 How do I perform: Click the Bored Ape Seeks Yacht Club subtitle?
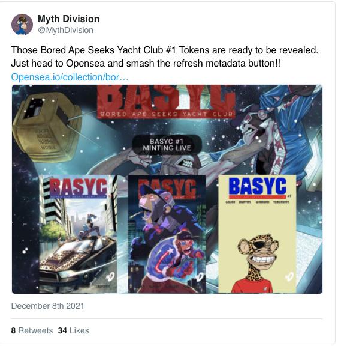pyautogui.click(x=167, y=114)
